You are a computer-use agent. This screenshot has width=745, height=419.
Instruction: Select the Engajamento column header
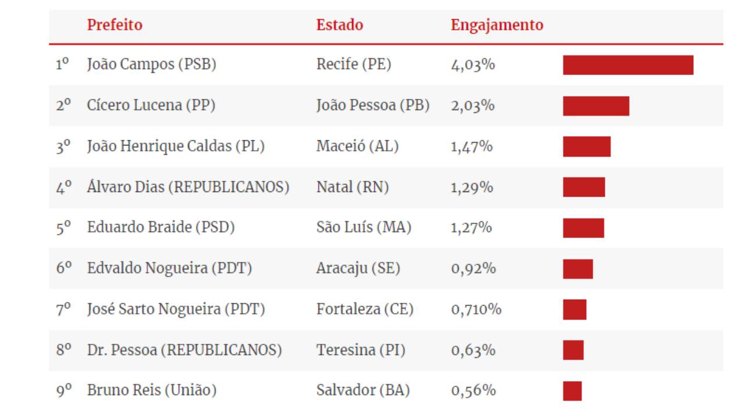click(496, 25)
